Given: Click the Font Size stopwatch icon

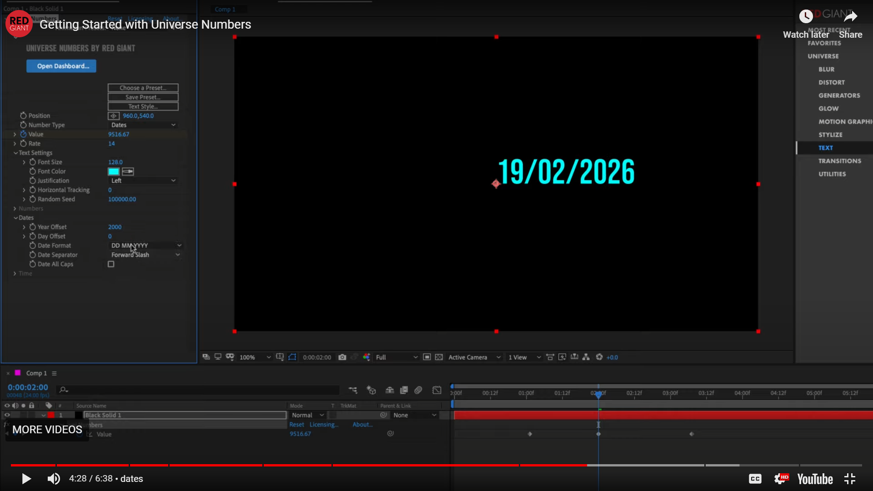Looking at the screenshot, I should pyautogui.click(x=33, y=162).
